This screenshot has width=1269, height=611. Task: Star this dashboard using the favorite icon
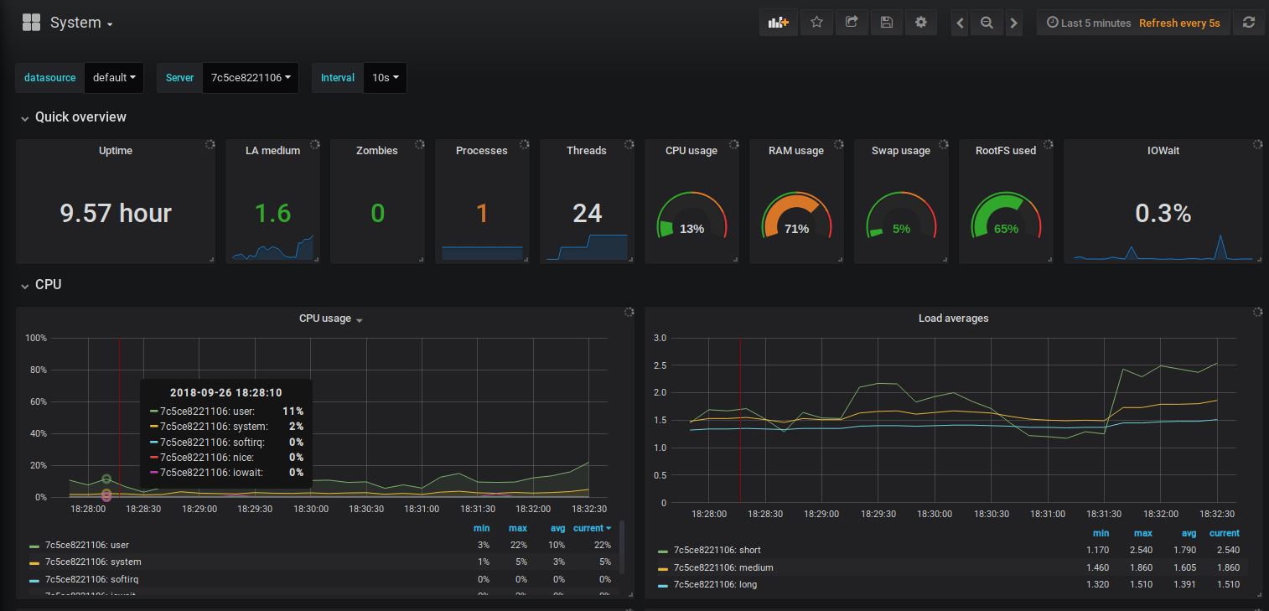[816, 22]
